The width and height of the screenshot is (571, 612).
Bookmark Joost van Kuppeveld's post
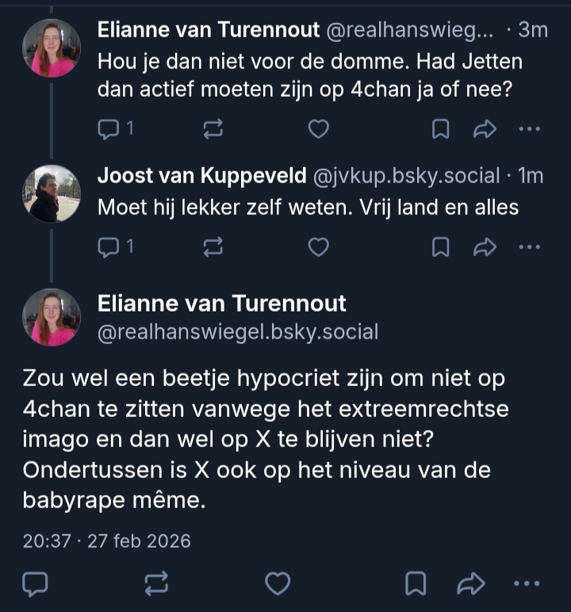(x=440, y=248)
